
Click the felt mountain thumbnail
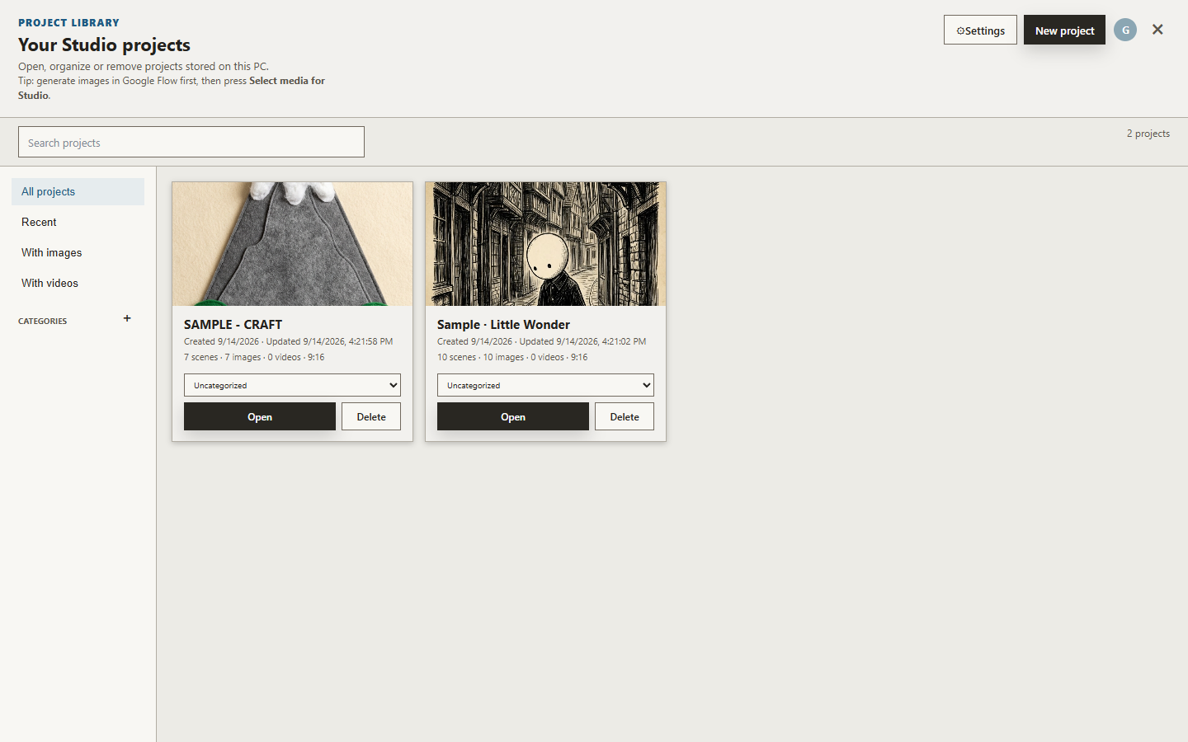click(292, 244)
